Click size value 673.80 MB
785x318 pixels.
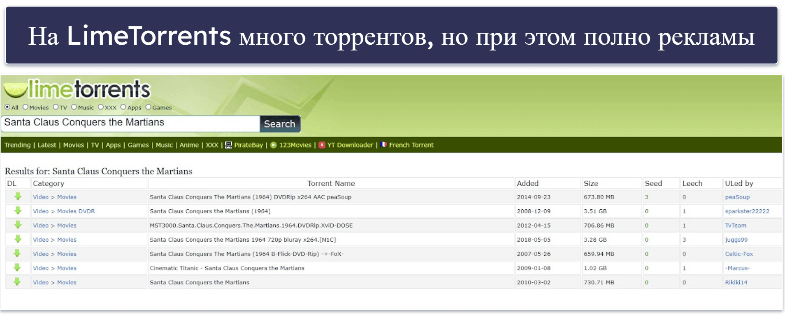tap(599, 197)
